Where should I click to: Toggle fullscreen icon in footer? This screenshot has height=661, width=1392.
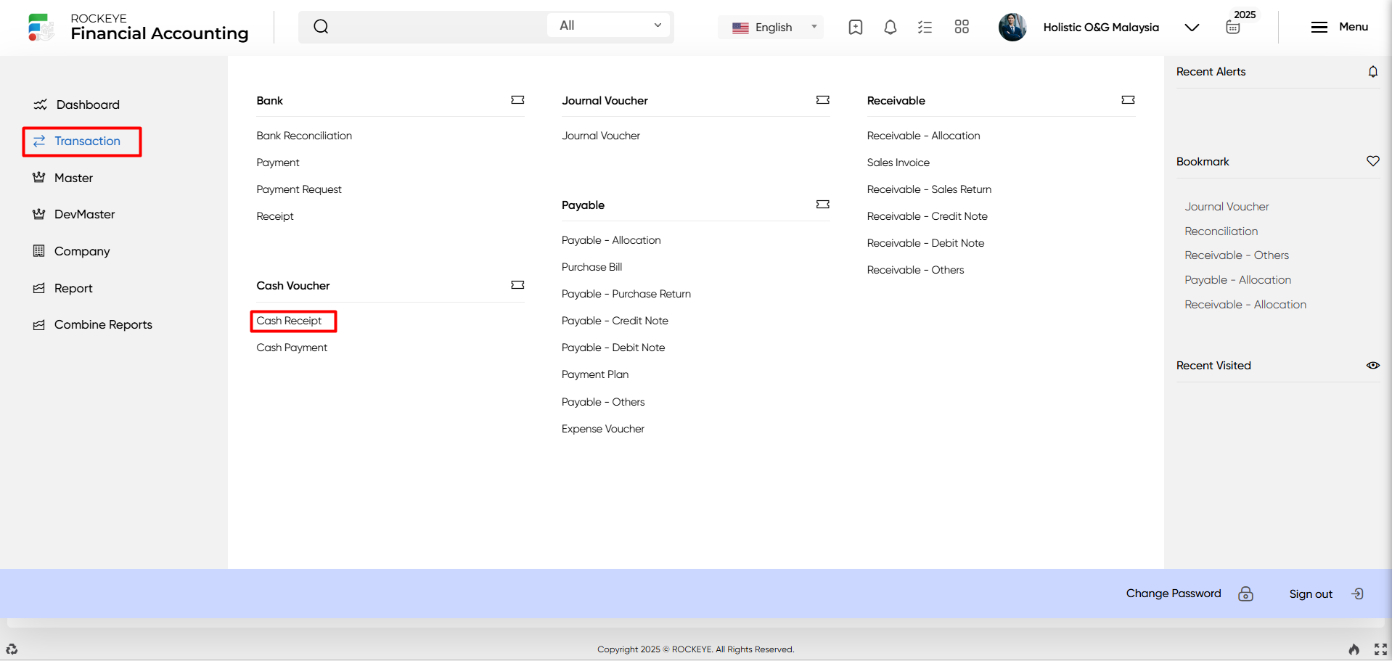(1381, 649)
